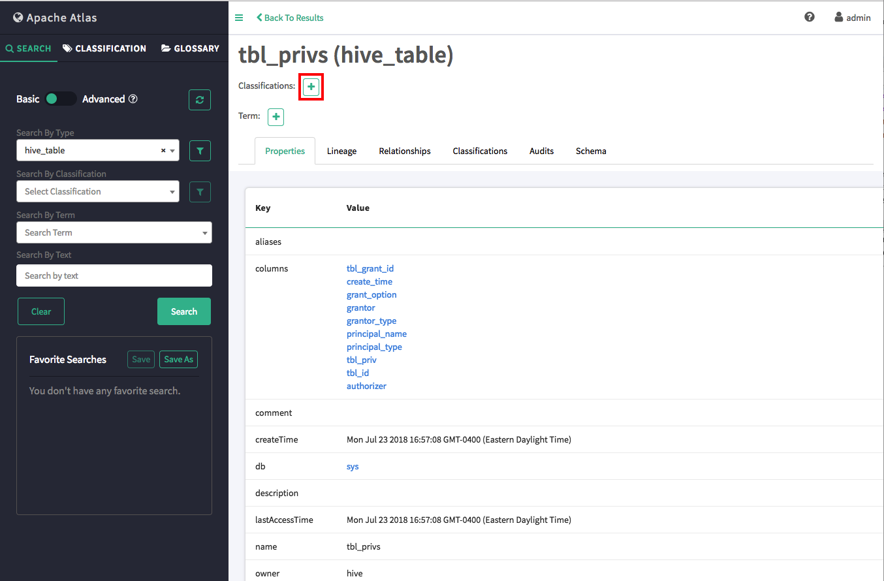Open the classification attribute filter icon

[200, 192]
